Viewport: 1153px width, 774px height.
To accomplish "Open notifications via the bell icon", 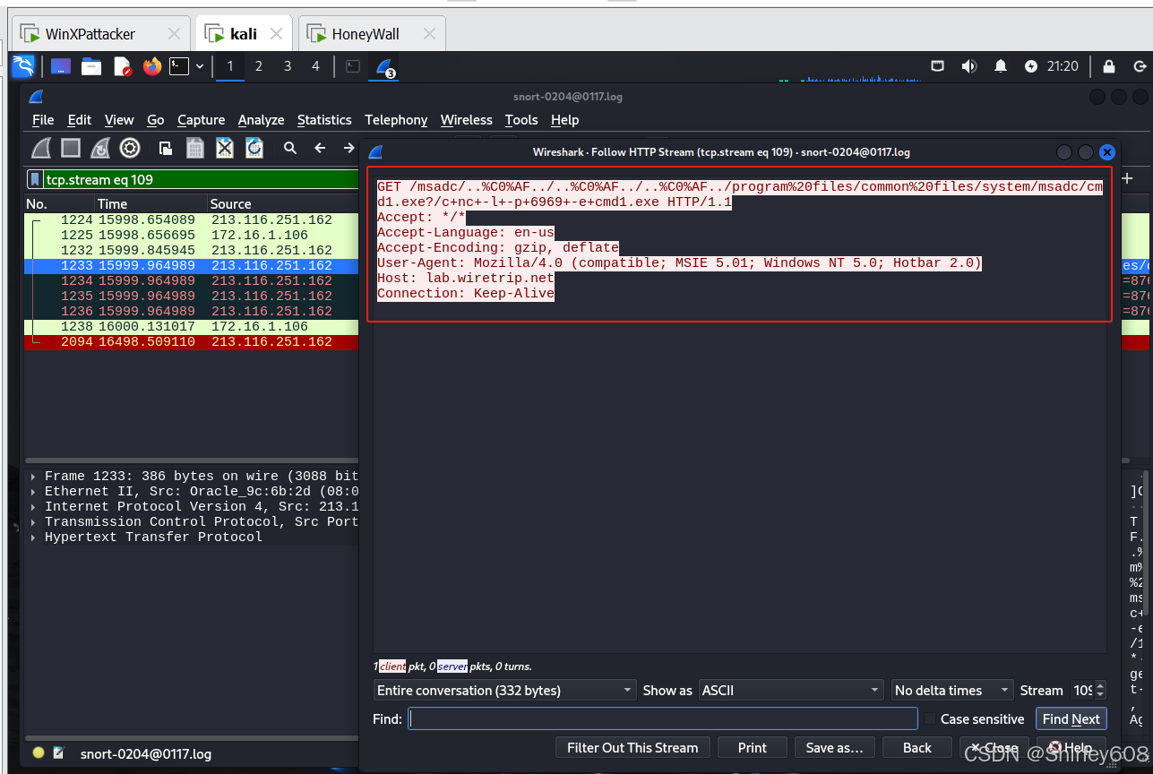I will tap(1001, 65).
